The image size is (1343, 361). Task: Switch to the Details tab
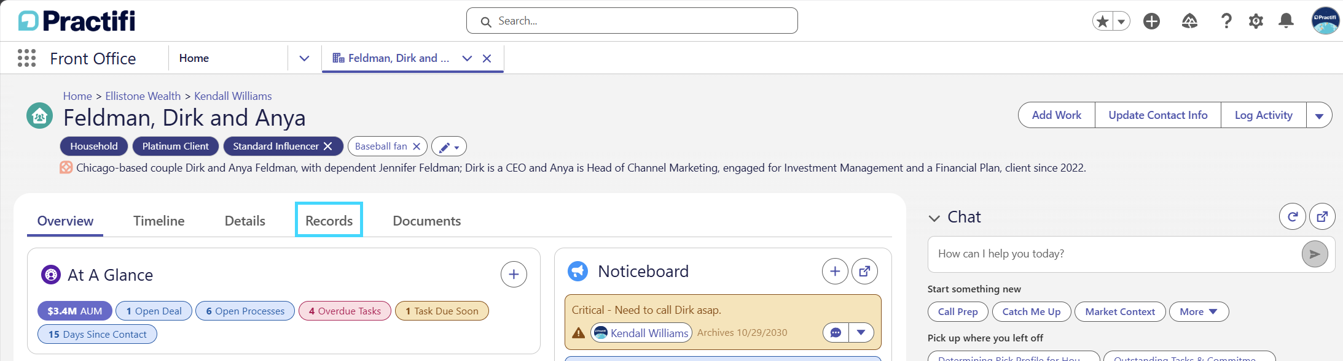(x=245, y=221)
